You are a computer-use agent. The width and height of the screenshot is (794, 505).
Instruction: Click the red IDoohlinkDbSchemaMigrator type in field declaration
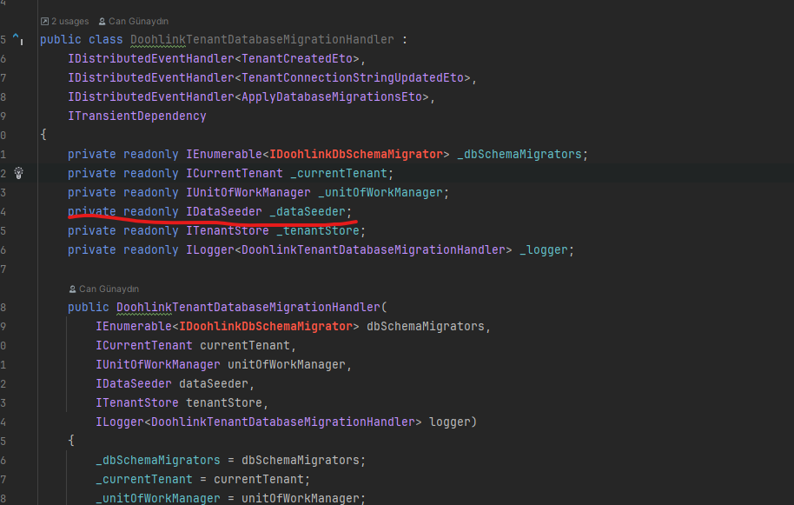(x=356, y=154)
